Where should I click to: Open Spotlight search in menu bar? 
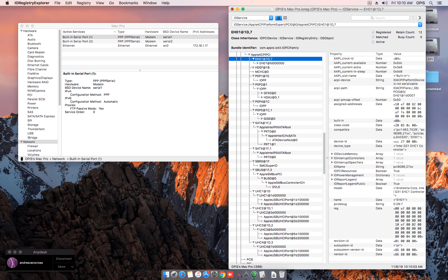pyautogui.click(x=431, y=3)
